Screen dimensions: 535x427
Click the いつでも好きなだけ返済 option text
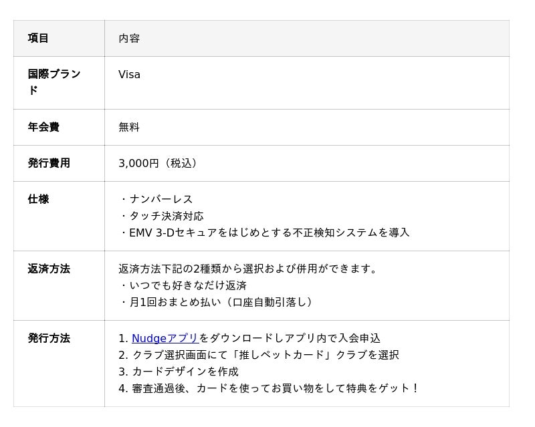[184, 285]
